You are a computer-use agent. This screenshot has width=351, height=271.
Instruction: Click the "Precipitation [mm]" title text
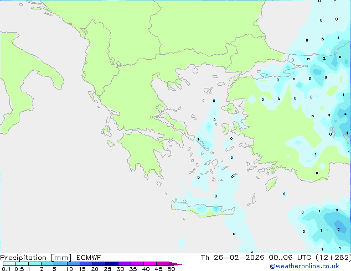point(36,258)
